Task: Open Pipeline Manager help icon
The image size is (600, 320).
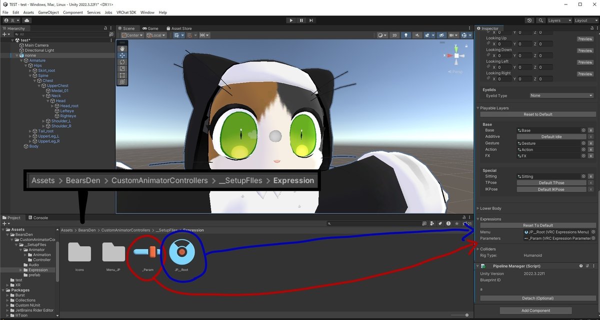Action: (580, 266)
